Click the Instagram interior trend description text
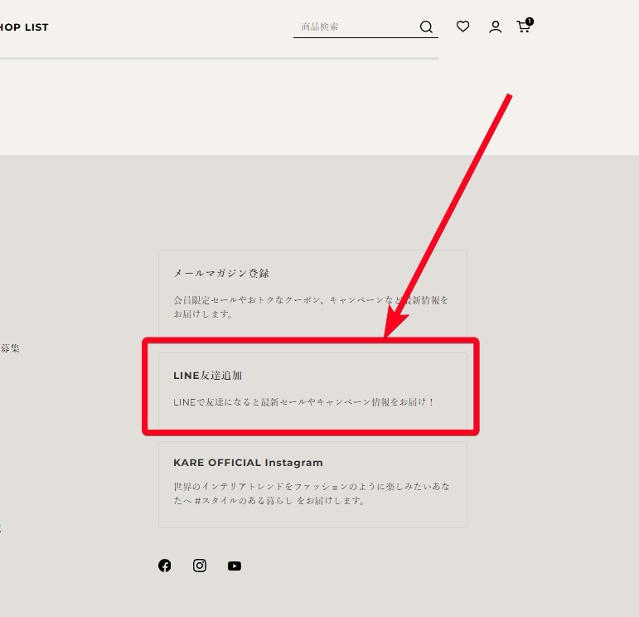639x617 pixels. click(x=312, y=493)
